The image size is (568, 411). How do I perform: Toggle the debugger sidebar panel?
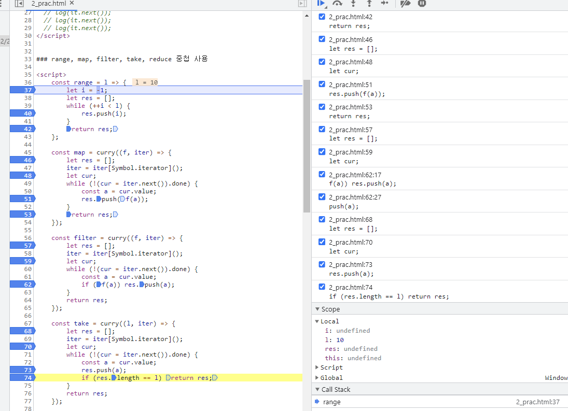point(302,4)
